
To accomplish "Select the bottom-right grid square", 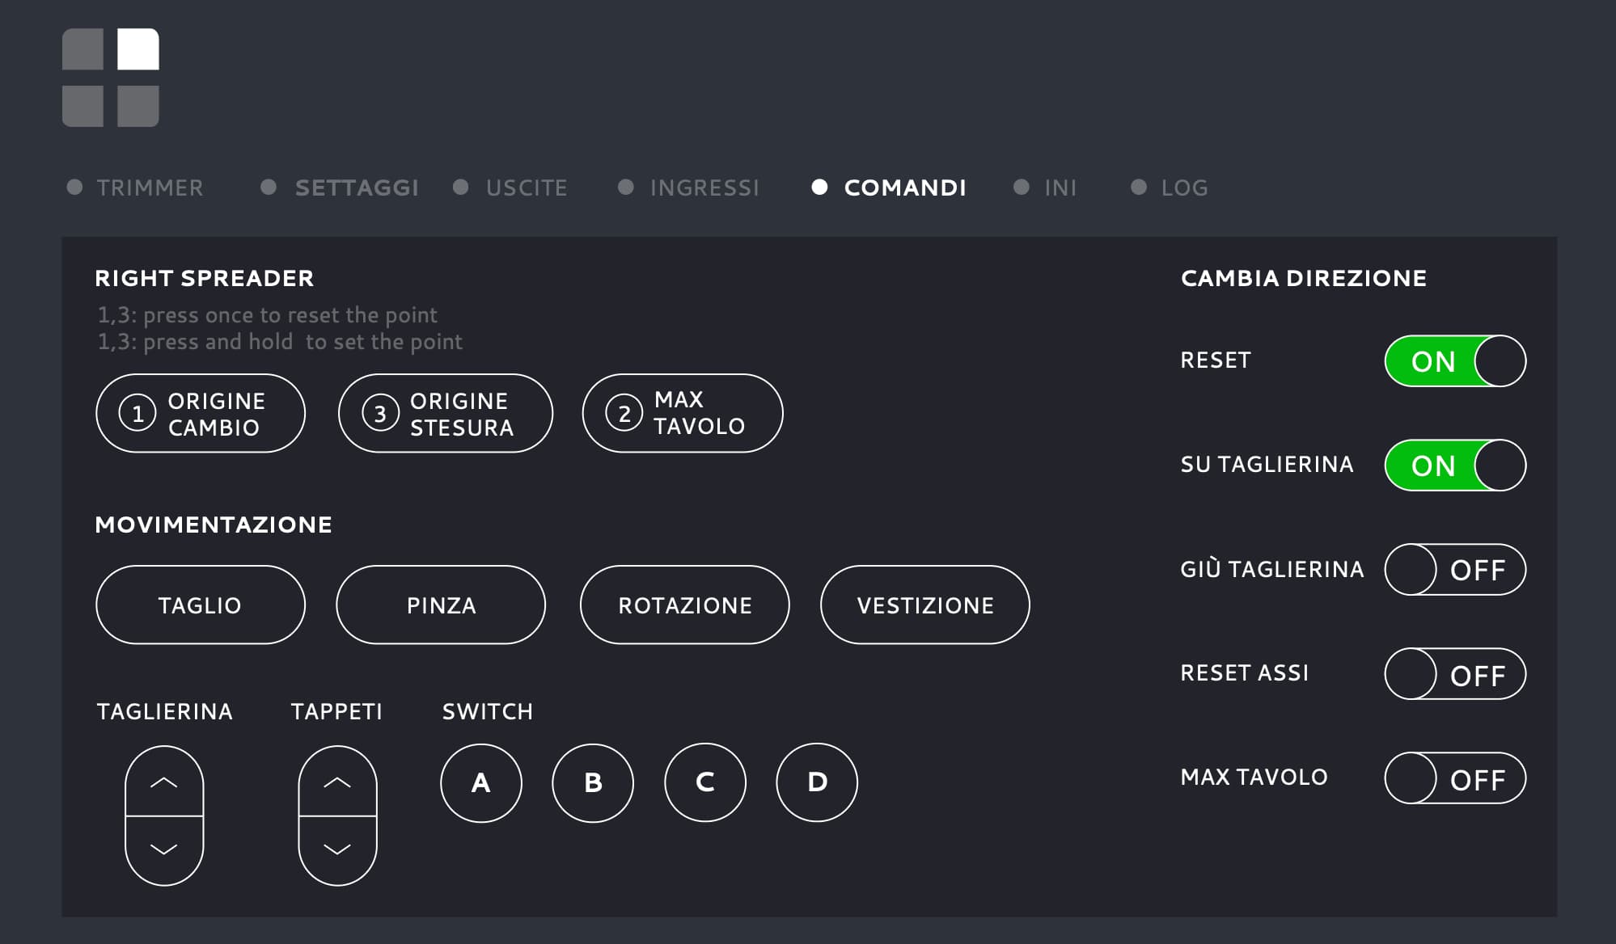I will [x=138, y=106].
